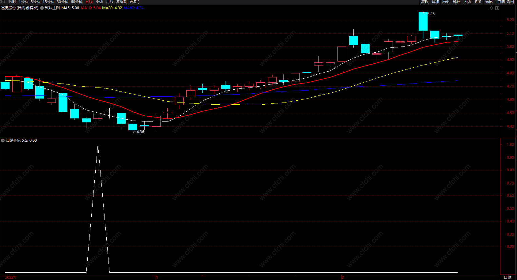Click the 复权 adjustment button
The width and height of the screenshot is (517, 280).
click(x=425, y=2)
